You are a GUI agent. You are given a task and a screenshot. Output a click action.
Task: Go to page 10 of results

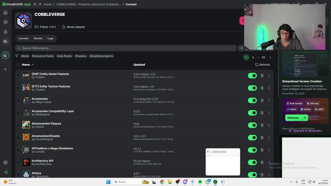point(263,57)
